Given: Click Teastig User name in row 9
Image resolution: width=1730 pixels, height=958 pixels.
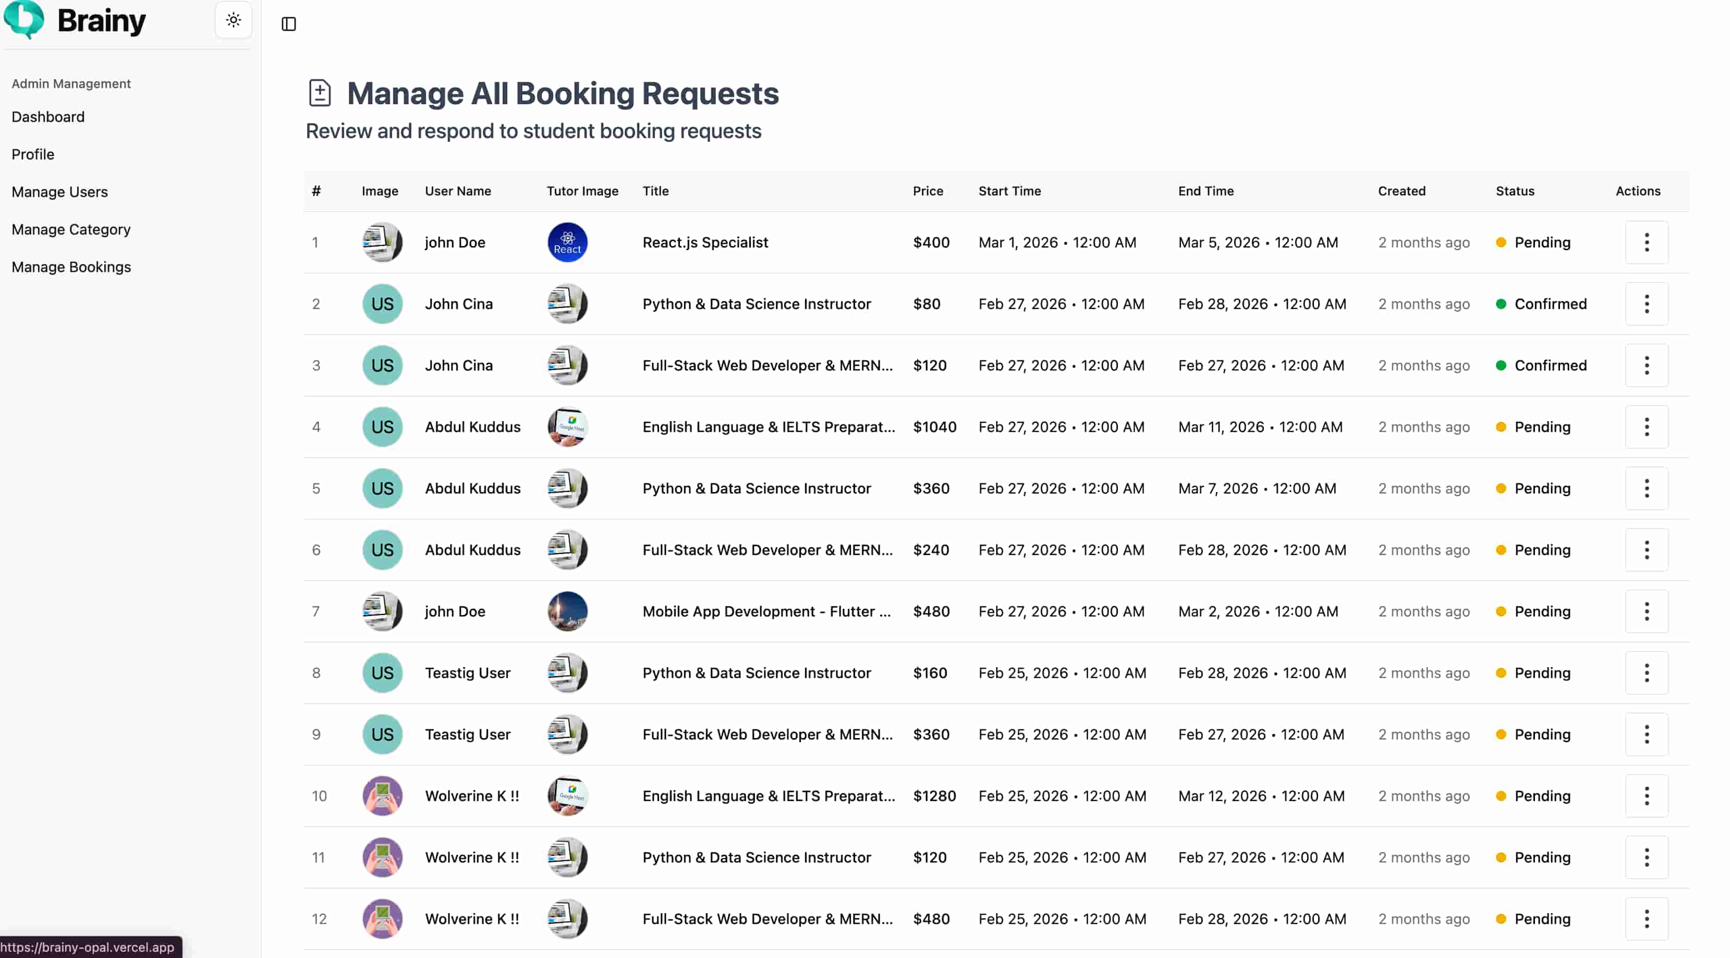Looking at the screenshot, I should click(467, 734).
